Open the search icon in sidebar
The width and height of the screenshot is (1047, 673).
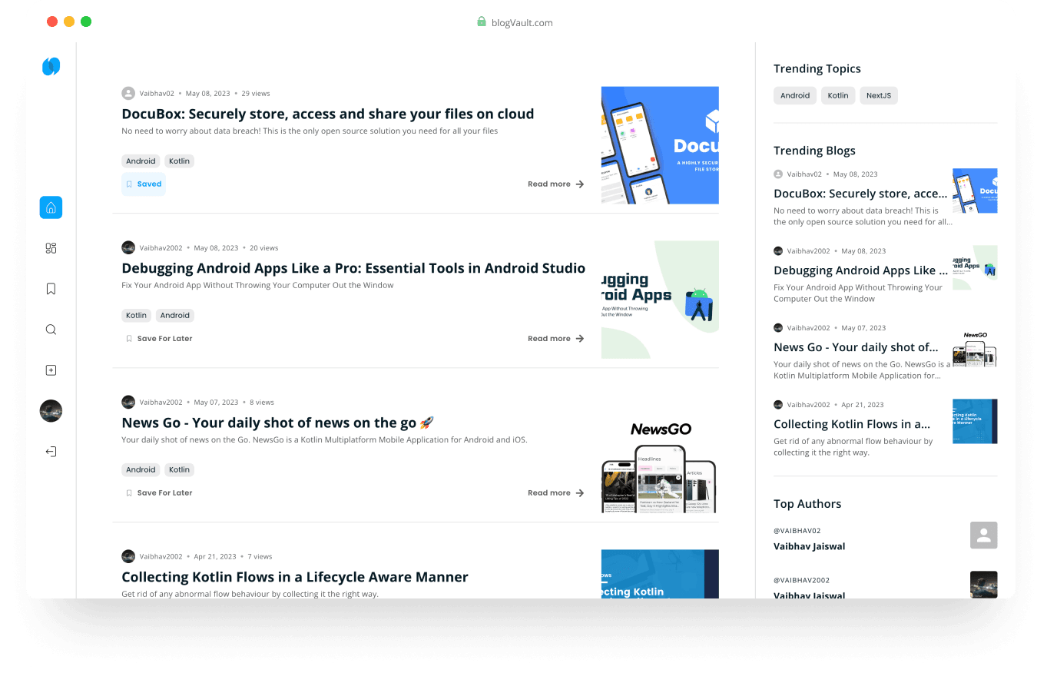tap(51, 330)
